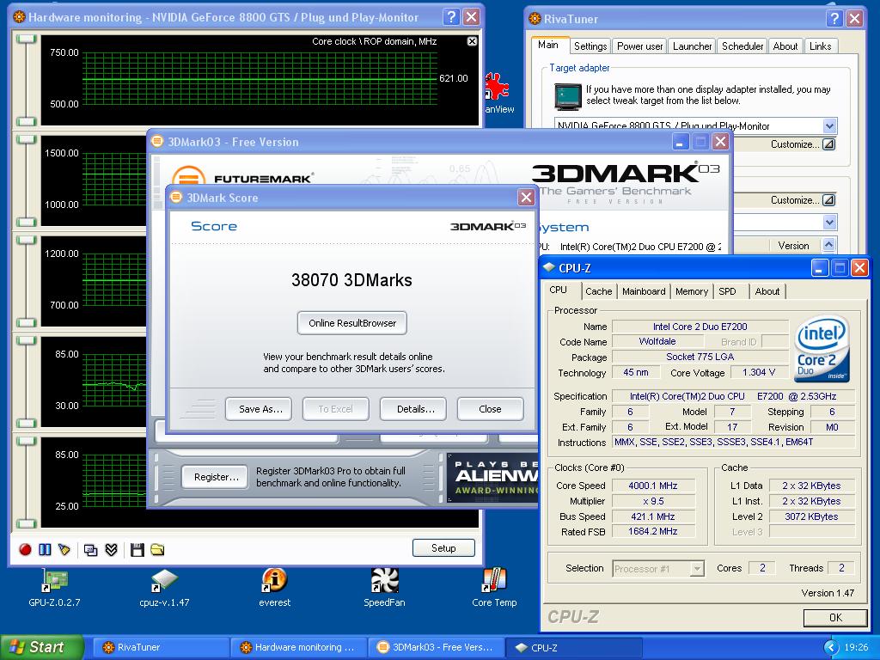Click the double chevron down icon
This screenshot has width=880, height=660.
point(111,550)
